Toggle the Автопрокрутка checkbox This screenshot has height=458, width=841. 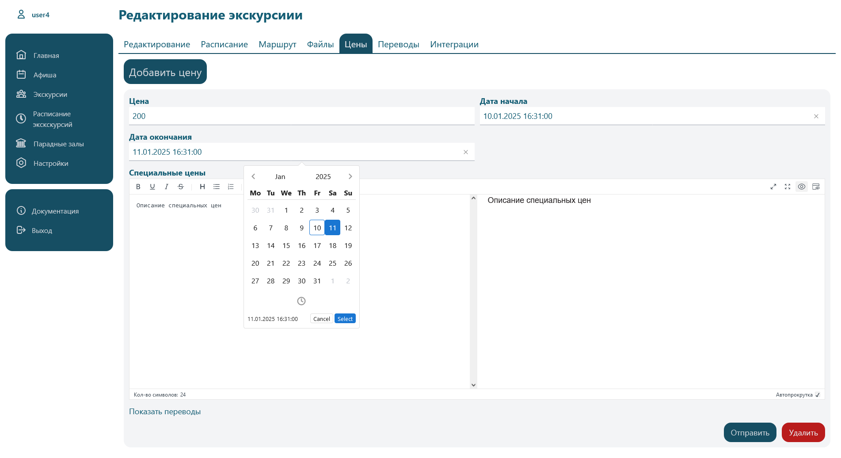[x=818, y=395]
